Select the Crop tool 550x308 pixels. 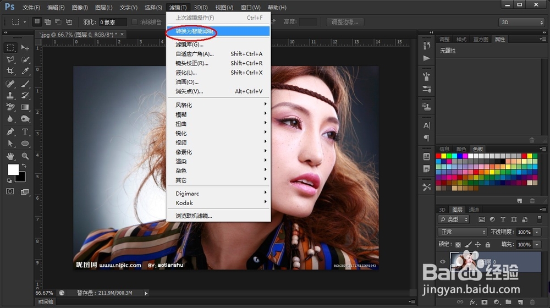point(10,71)
